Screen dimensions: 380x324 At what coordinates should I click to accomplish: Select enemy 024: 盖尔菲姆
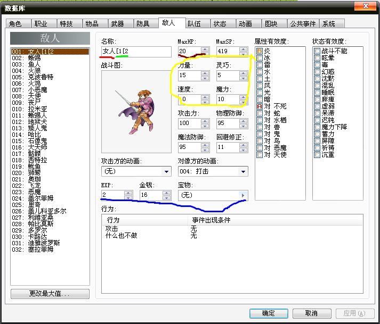pyautogui.click(x=50, y=198)
